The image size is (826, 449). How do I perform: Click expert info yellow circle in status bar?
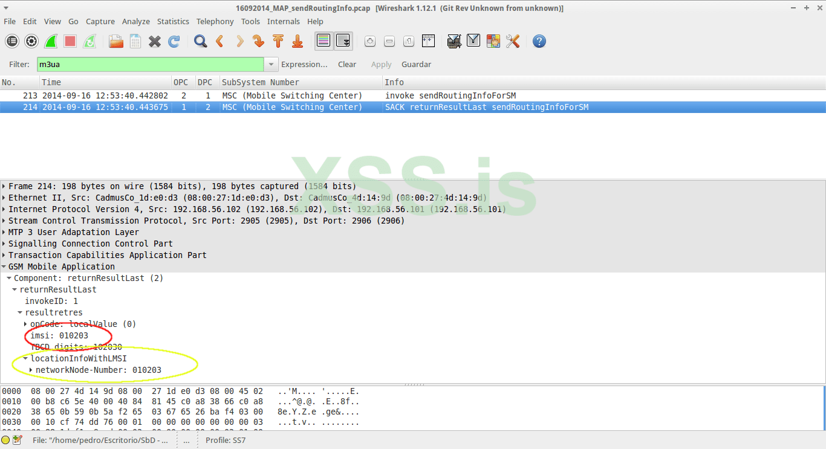(x=5, y=440)
